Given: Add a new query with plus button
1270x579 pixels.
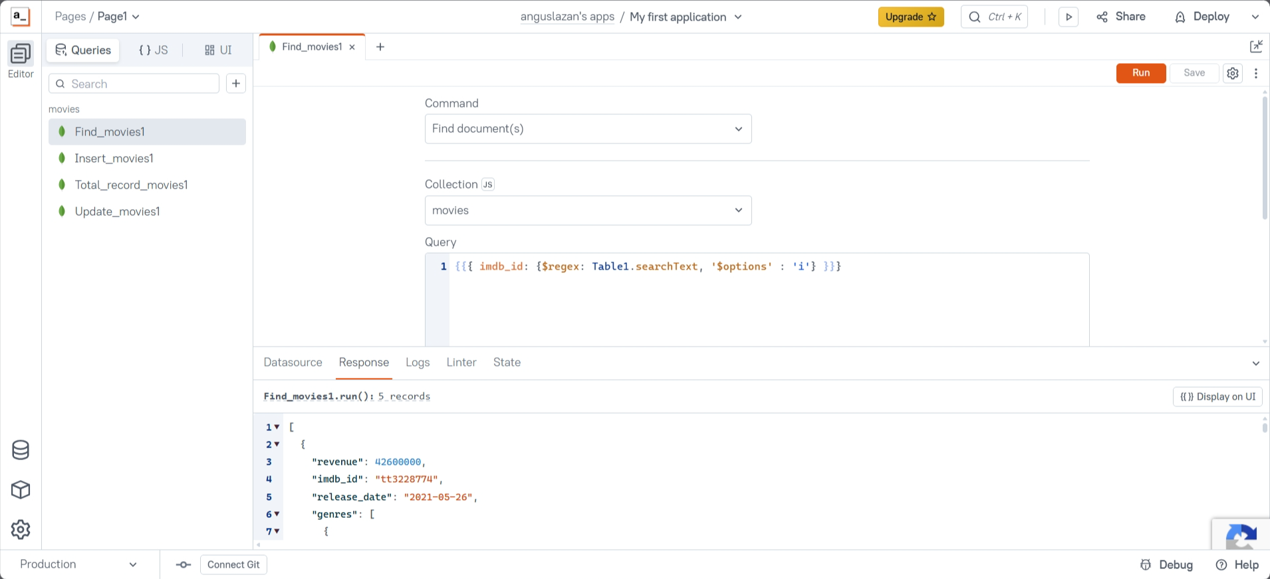Looking at the screenshot, I should [x=236, y=84].
